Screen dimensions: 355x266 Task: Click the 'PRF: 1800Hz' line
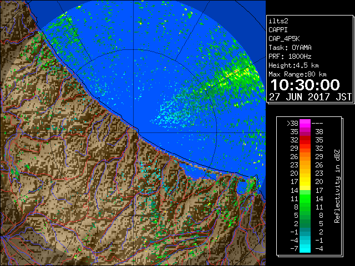290,57
